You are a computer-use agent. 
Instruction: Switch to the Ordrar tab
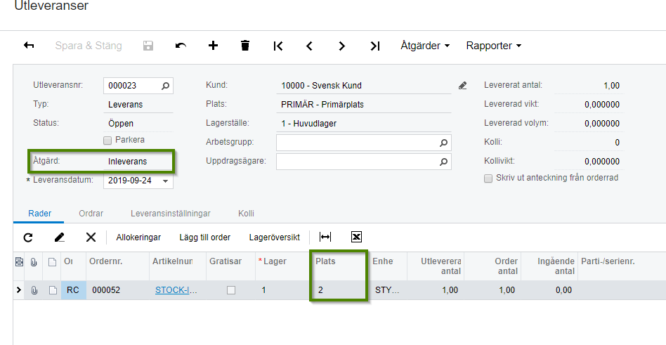tap(91, 213)
